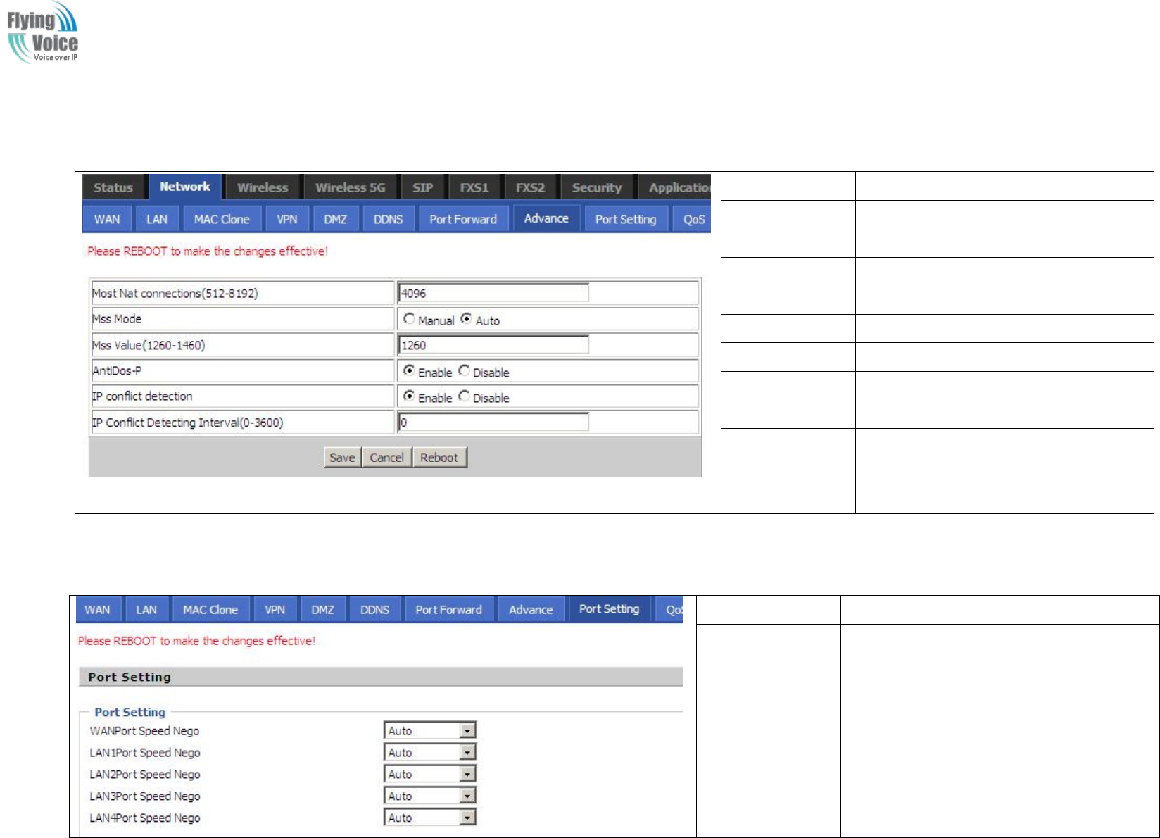
Task: Select WAN tab in lower panel
Action: [x=98, y=610]
